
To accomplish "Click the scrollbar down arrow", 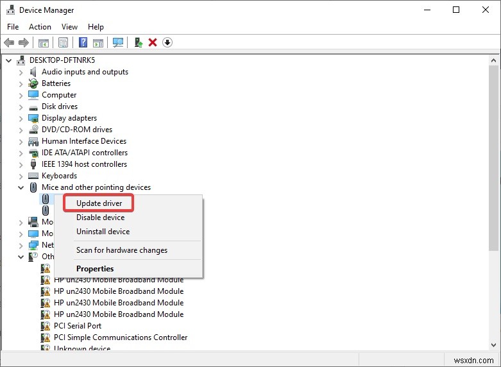I will pos(493,345).
